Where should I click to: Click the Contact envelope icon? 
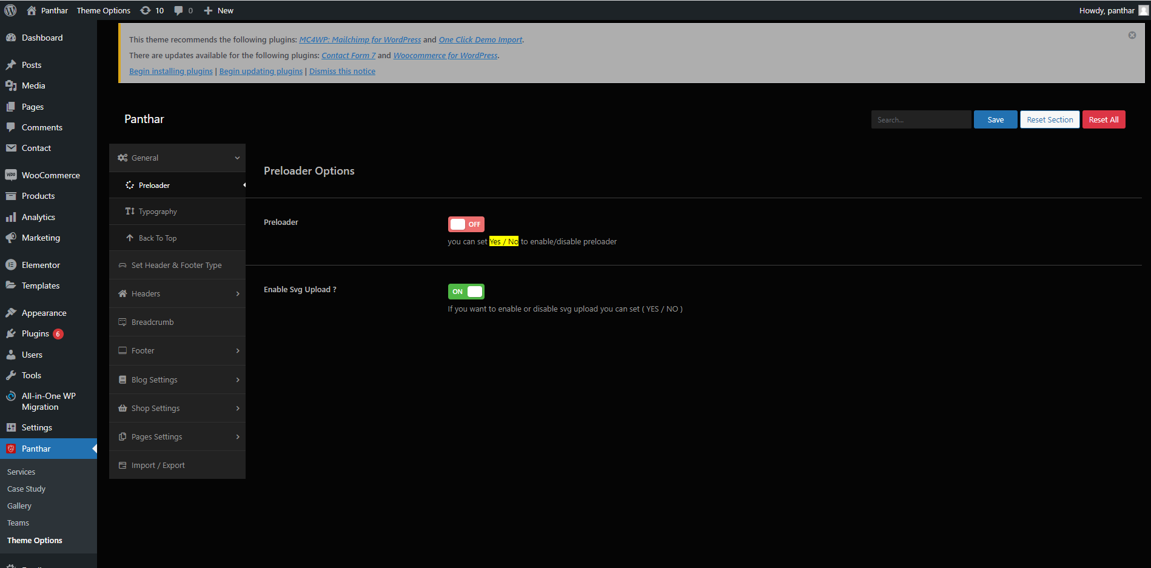tap(11, 148)
